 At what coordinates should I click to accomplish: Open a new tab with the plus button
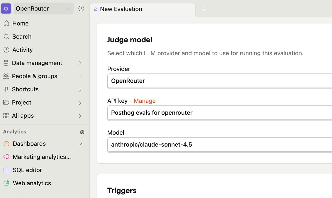coord(204,9)
